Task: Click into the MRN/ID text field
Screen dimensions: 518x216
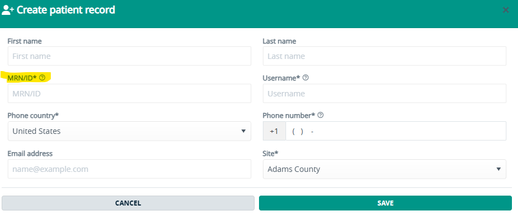Action: [x=129, y=94]
